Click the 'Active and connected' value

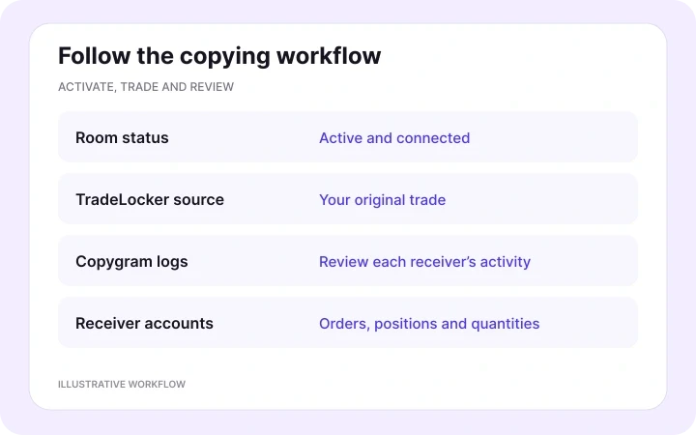pos(394,138)
